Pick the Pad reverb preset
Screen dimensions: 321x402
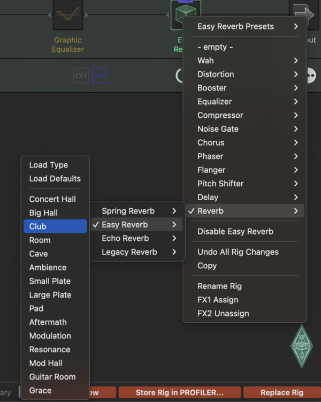[x=55, y=308]
